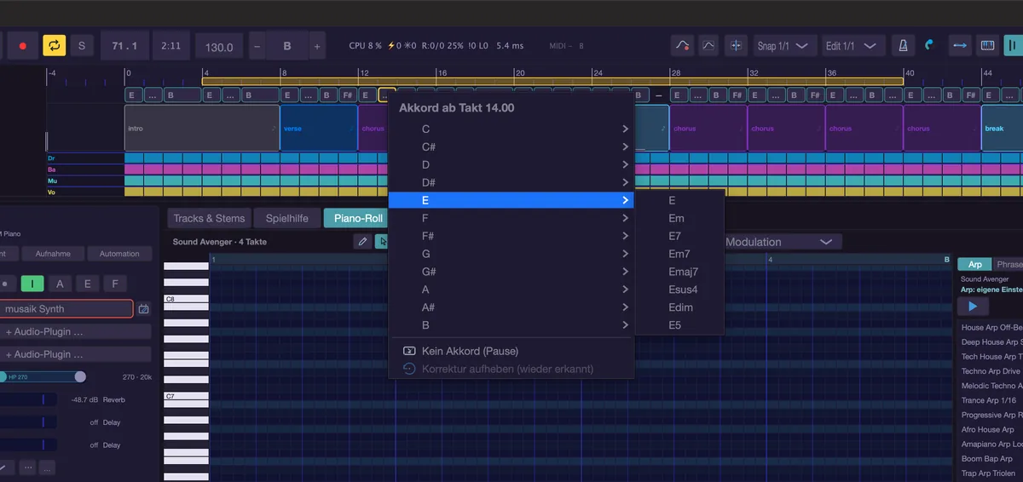Click the piano keyboard icon in toolbar

pos(987,45)
